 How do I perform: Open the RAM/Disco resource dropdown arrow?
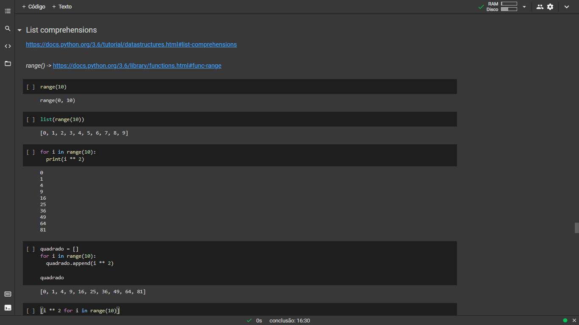(x=524, y=7)
